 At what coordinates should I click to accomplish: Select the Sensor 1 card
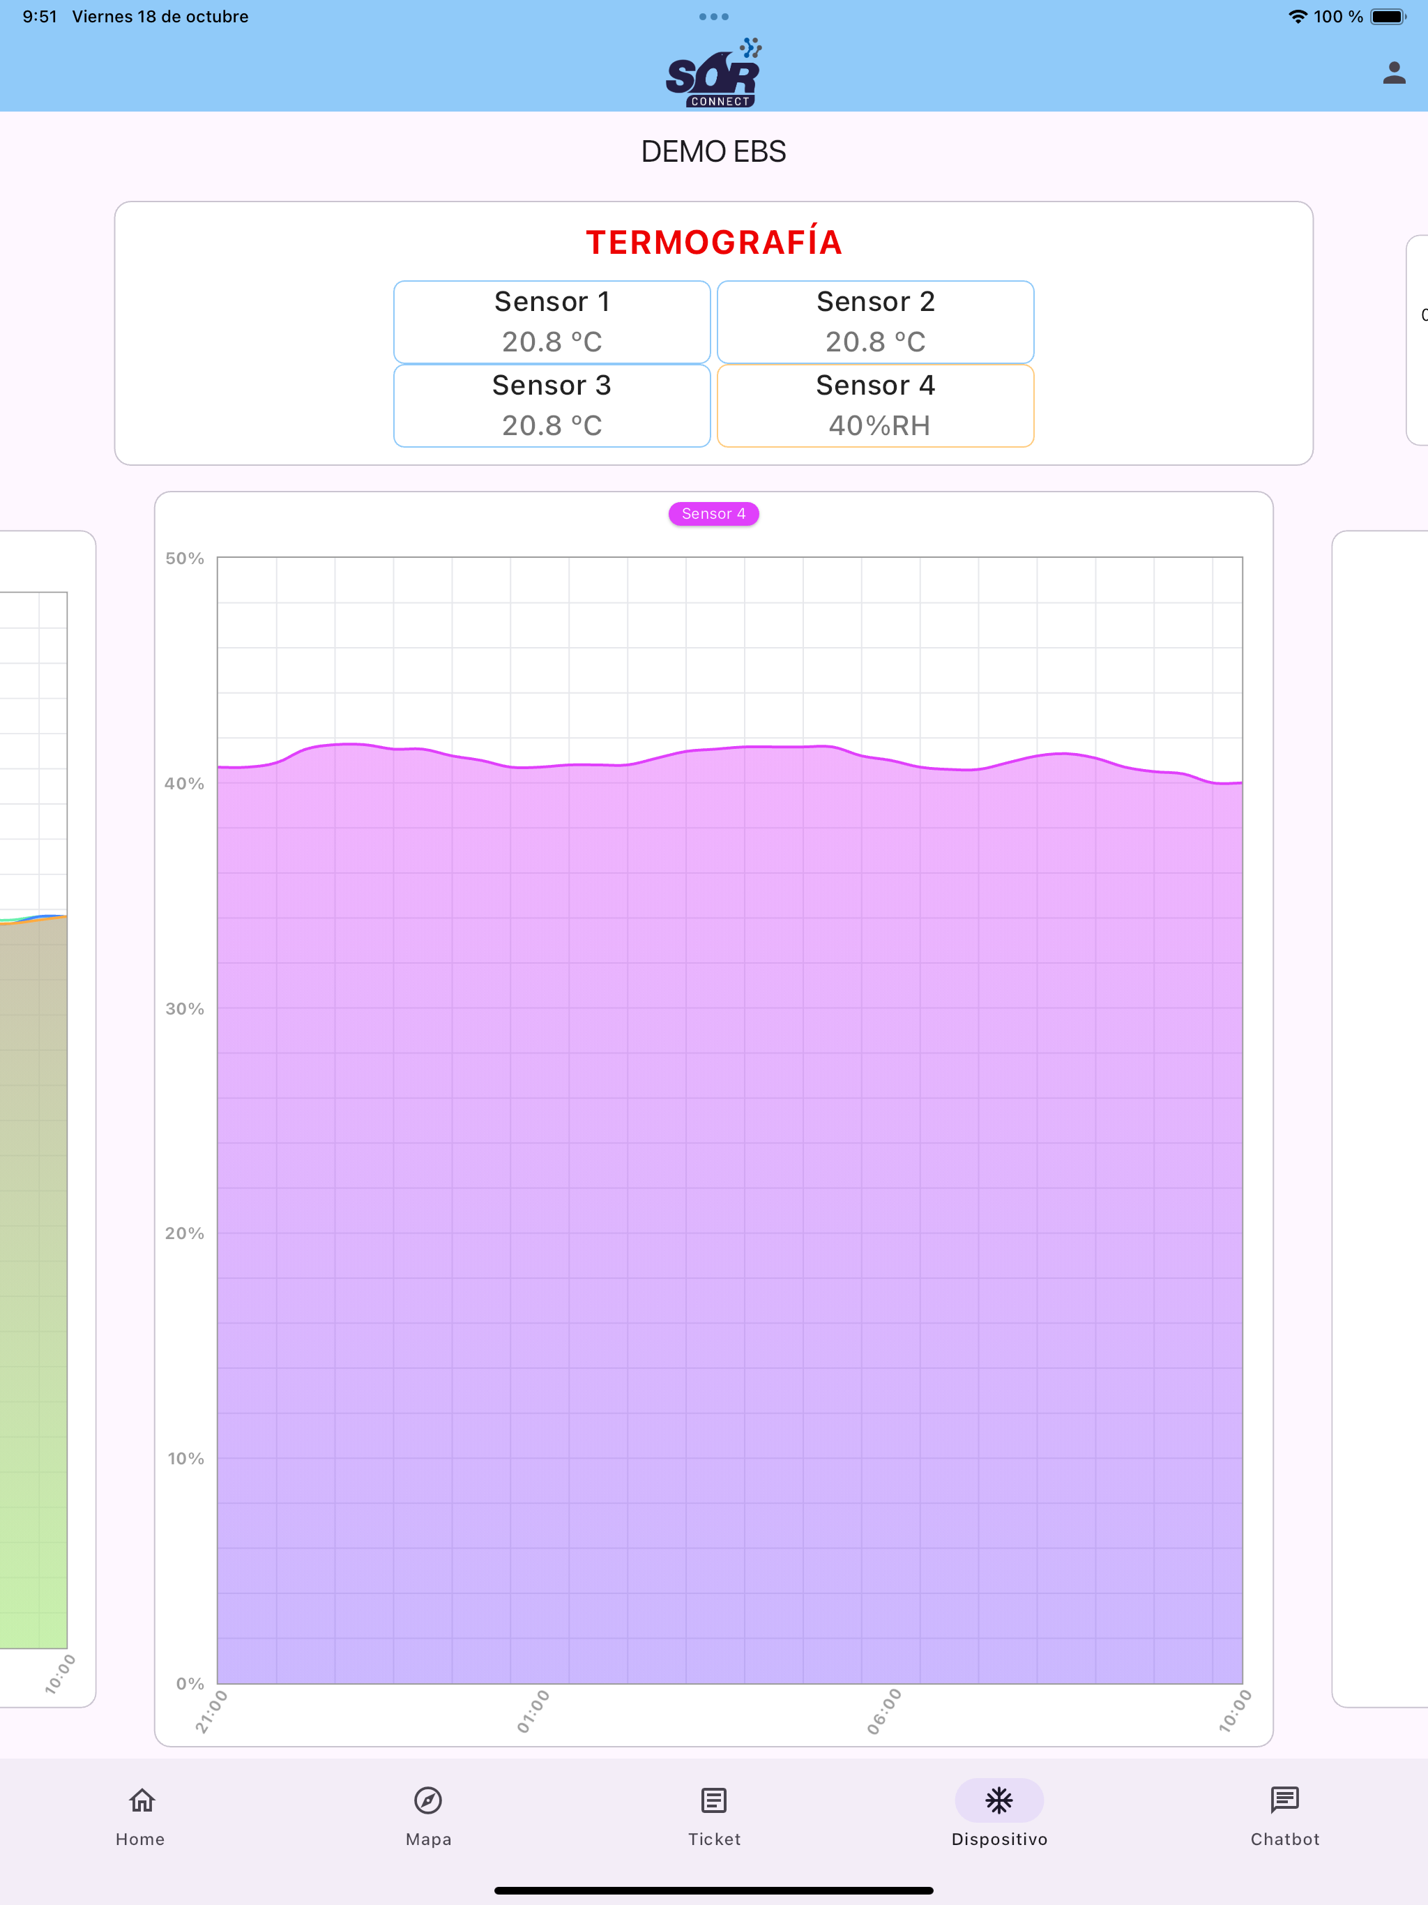click(x=552, y=322)
